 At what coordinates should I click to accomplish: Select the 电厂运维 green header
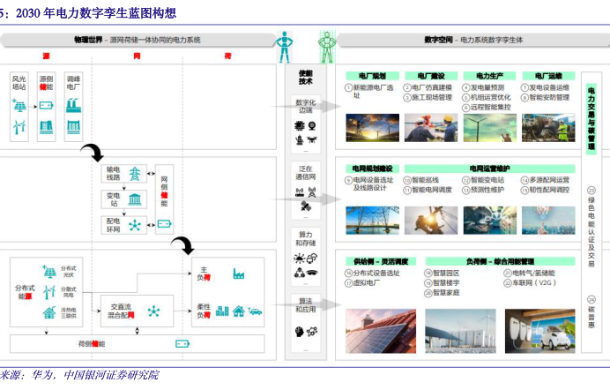pos(548,76)
